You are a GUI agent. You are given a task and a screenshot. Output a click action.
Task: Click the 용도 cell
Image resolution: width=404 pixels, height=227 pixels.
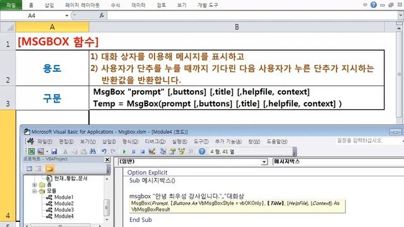point(52,68)
